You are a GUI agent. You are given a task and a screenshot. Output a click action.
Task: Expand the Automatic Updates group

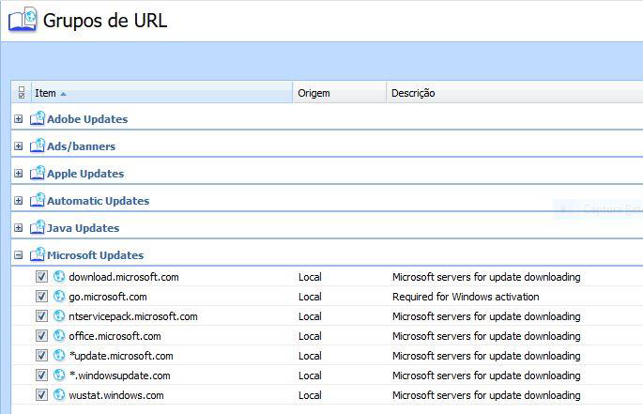pyautogui.click(x=18, y=201)
